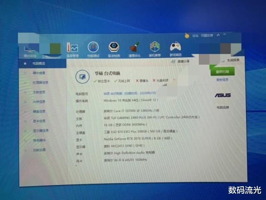Select 功耗估算 in the sidebar
This screenshot has width=266, height=200.
click(x=39, y=150)
